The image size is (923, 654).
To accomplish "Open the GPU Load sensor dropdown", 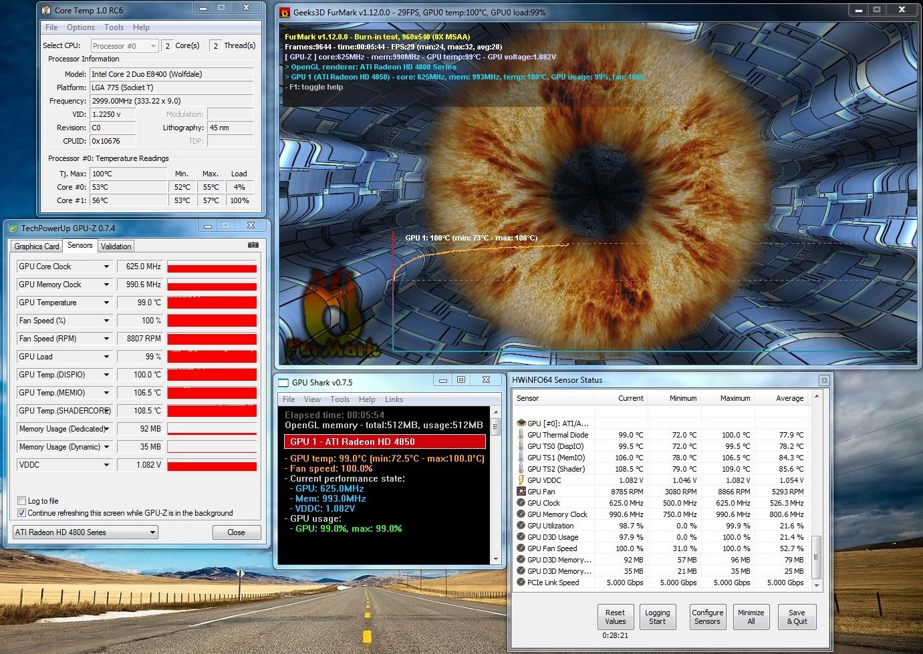I will 106,356.
